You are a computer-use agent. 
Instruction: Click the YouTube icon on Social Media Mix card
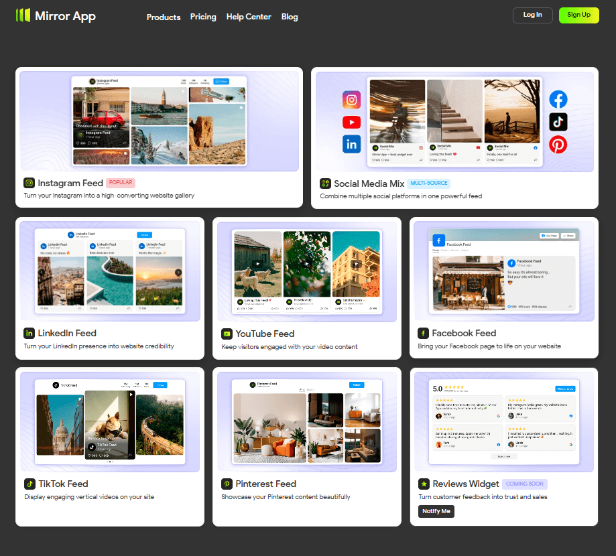(x=351, y=122)
